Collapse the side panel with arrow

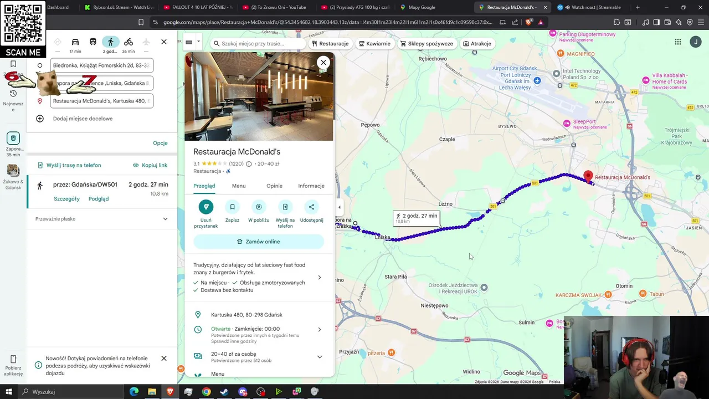(x=340, y=207)
